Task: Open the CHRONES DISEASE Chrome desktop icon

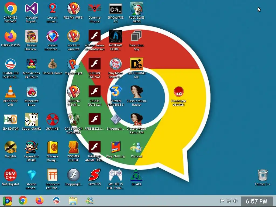Action: point(11,8)
